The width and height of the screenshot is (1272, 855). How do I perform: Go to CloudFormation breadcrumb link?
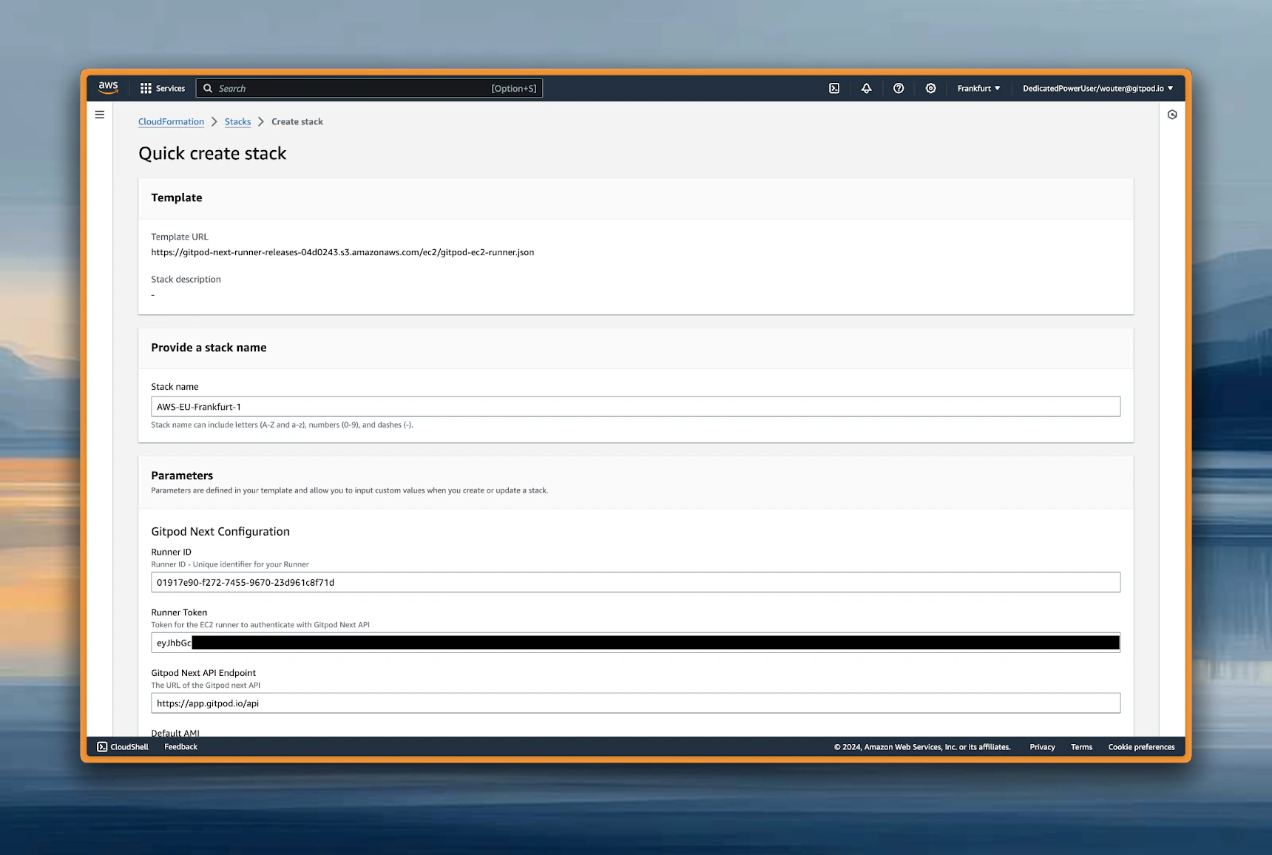click(171, 121)
